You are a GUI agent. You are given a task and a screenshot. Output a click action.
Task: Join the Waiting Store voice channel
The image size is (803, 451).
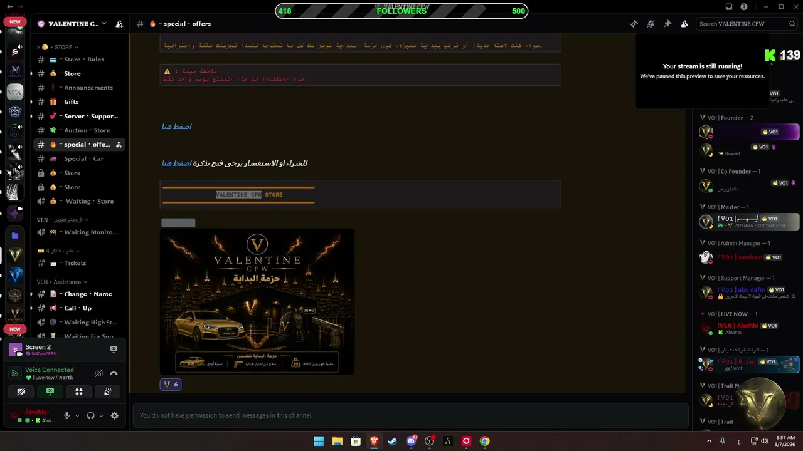pos(79,201)
